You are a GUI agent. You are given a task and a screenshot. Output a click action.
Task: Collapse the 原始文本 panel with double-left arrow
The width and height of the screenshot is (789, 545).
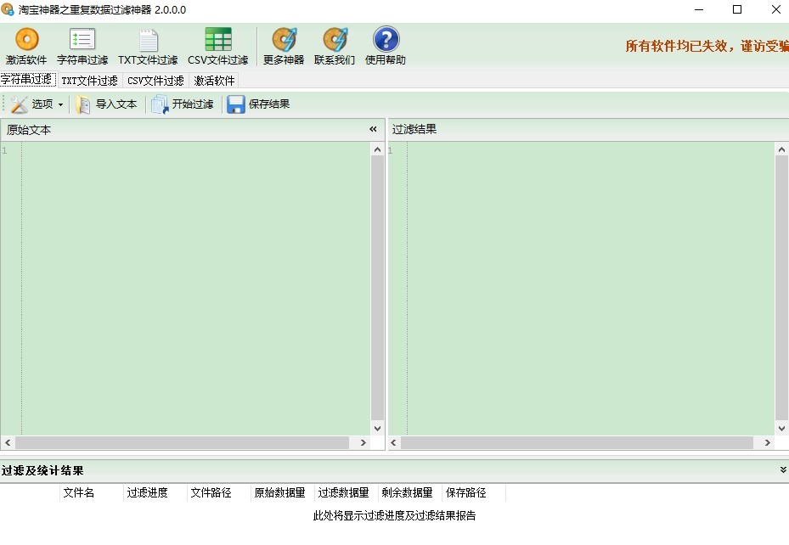372,129
